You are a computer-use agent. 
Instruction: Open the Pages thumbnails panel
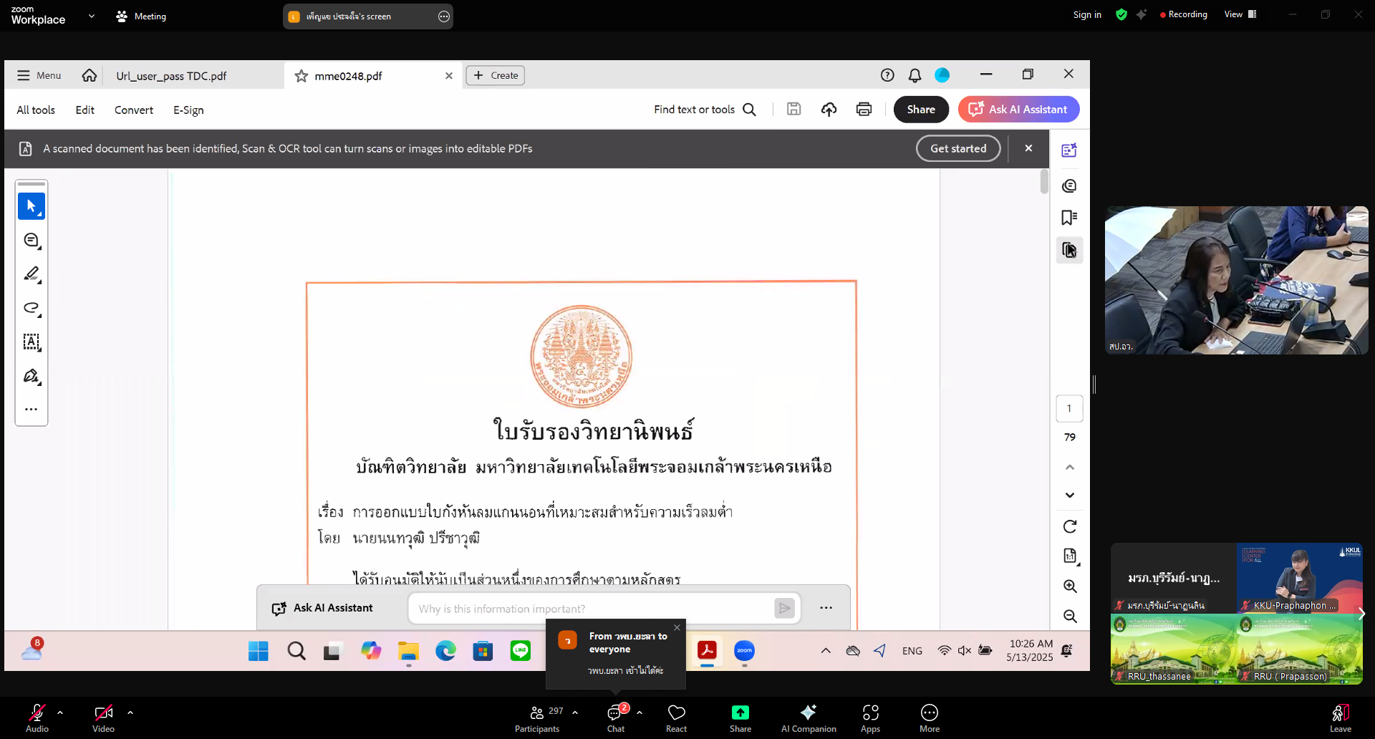(x=1069, y=250)
